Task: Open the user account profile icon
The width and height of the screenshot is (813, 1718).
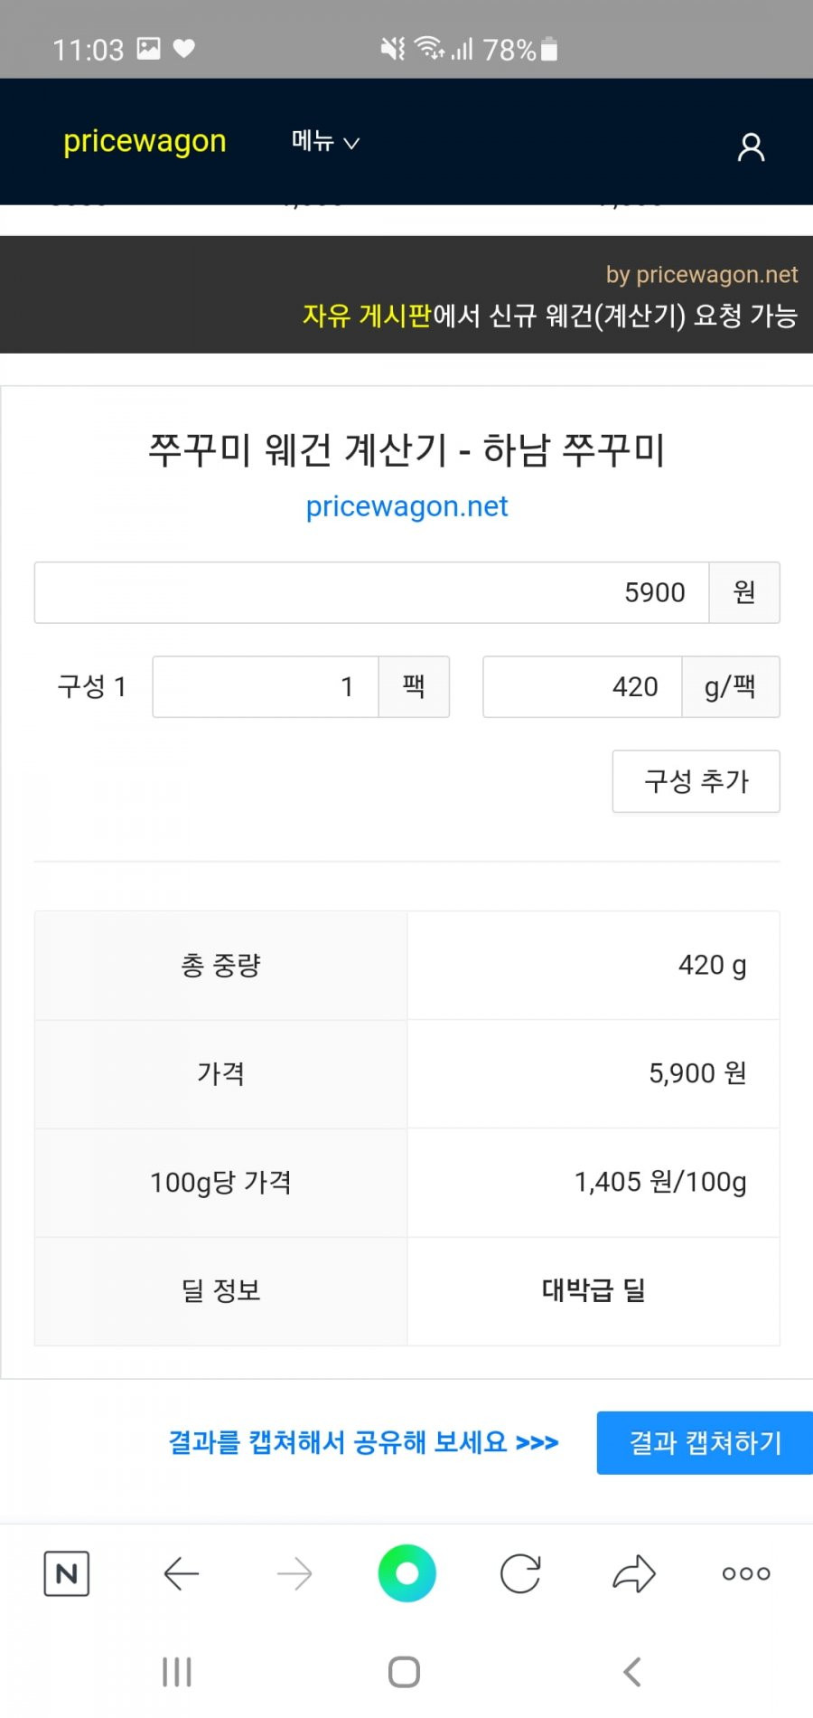Action: click(751, 146)
